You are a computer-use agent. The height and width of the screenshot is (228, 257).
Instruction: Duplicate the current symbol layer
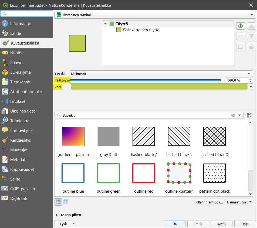point(240,46)
